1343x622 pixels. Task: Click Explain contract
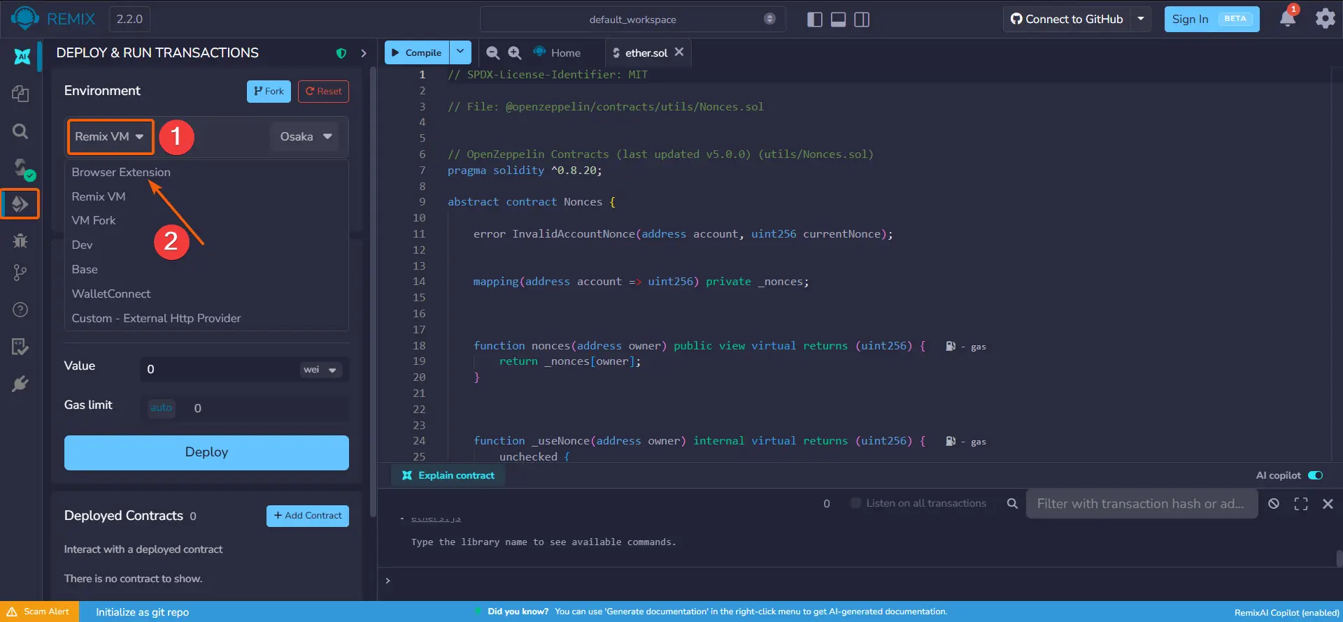coord(448,475)
